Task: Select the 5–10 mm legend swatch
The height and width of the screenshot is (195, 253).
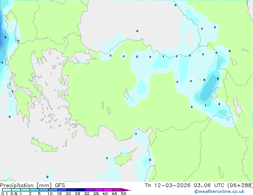Action: [44, 190]
